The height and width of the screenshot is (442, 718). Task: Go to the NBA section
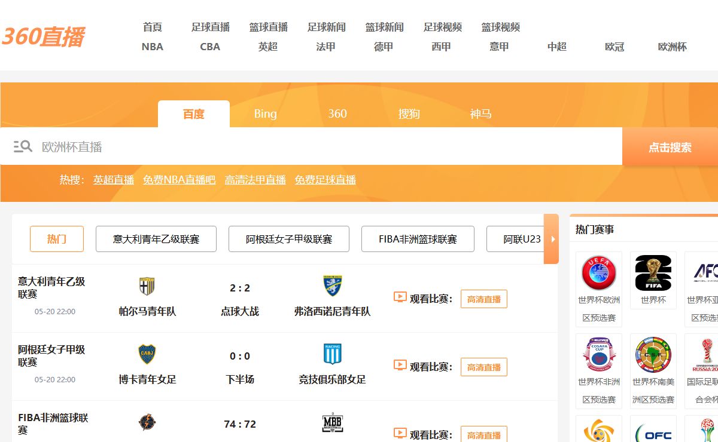pyautogui.click(x=153, y=47)
